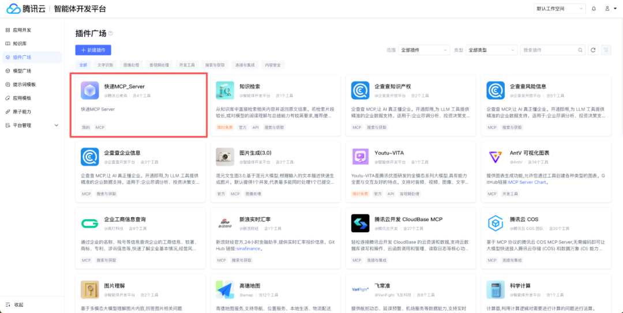Click 音视频处理 tag on Youtu-VITA card
Screen dimensions: 623x313
pyautogui.click(x=409, y=194)
